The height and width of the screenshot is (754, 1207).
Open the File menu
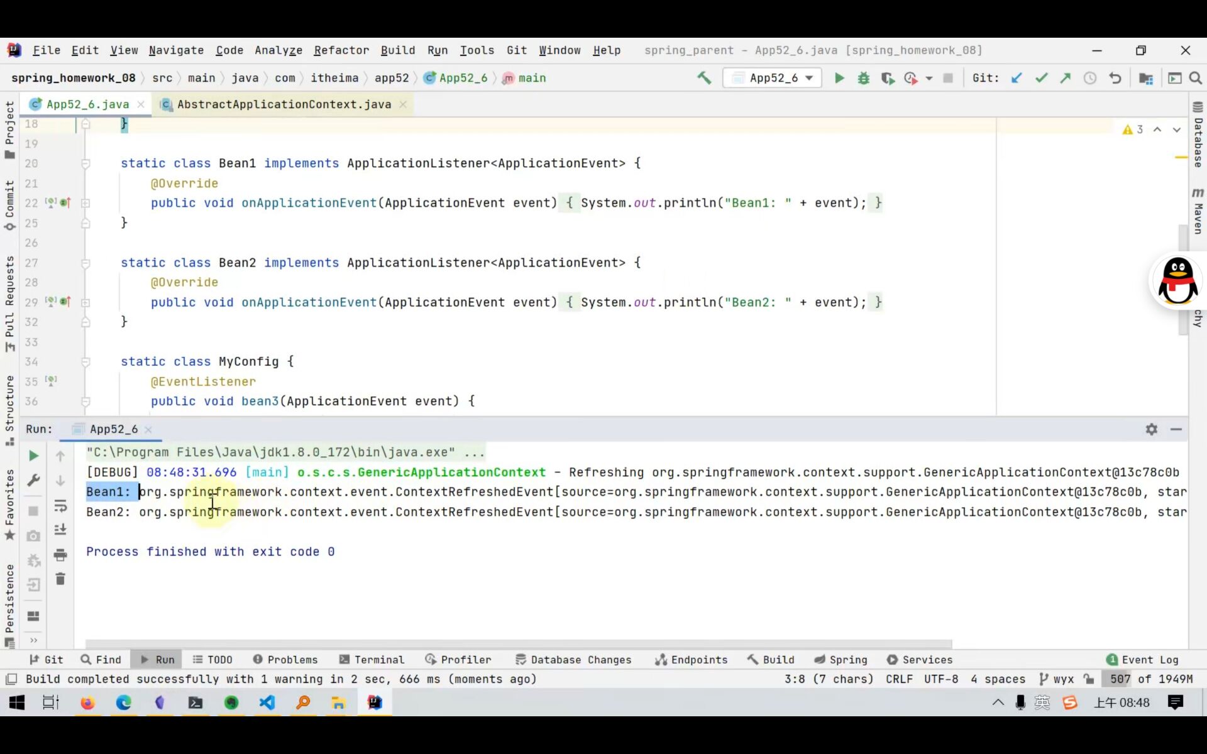[47, 50]
